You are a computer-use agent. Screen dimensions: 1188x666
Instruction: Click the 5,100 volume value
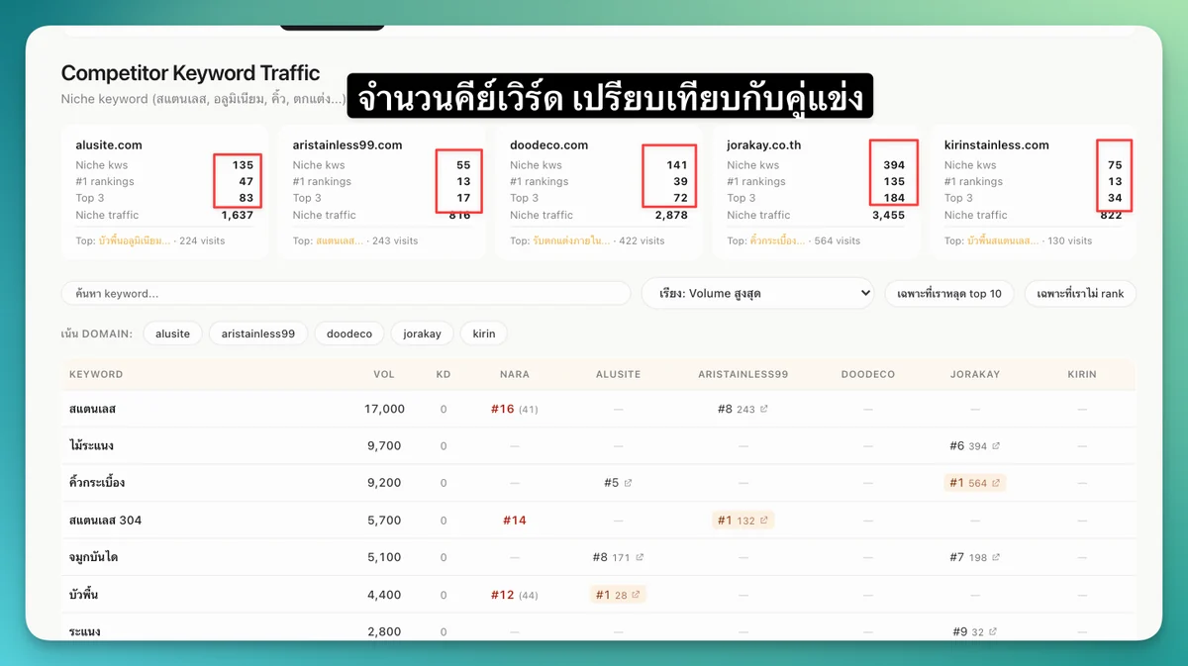point(384,557)
